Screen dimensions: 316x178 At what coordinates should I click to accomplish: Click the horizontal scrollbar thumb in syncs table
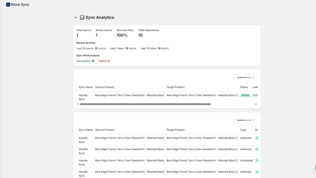[x=145, y=104]
